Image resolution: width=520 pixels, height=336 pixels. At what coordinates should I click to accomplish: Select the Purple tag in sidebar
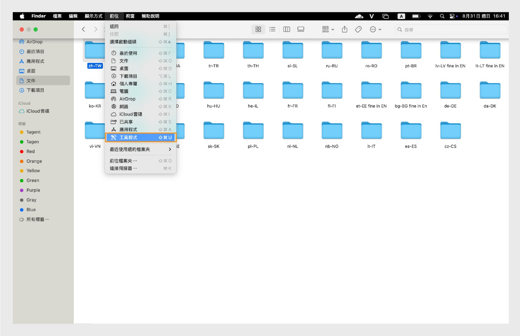[33, 190]
